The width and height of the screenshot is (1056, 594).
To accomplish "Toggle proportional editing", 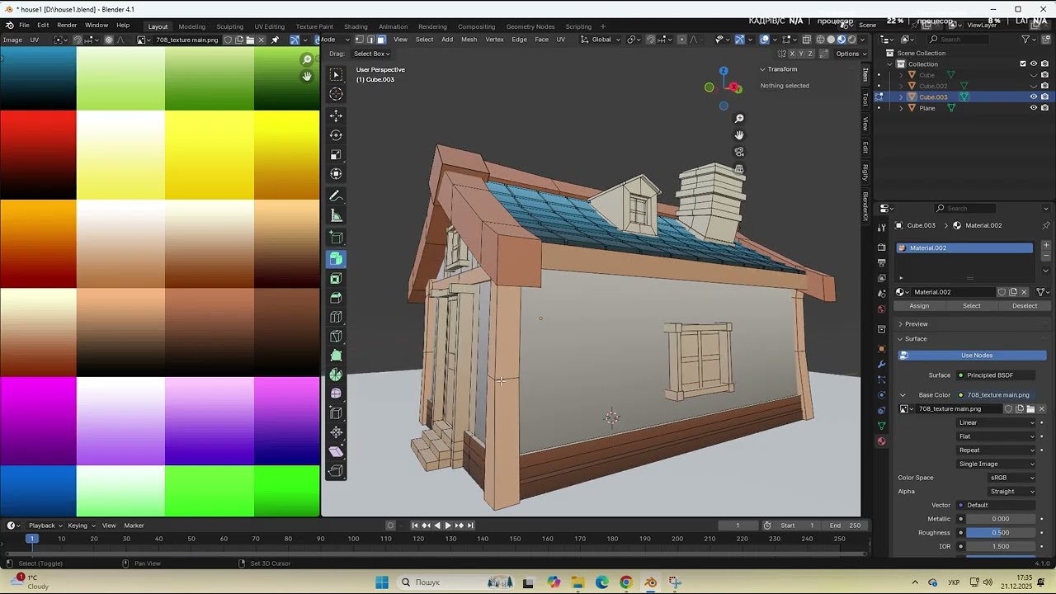I will click(681, 40).
